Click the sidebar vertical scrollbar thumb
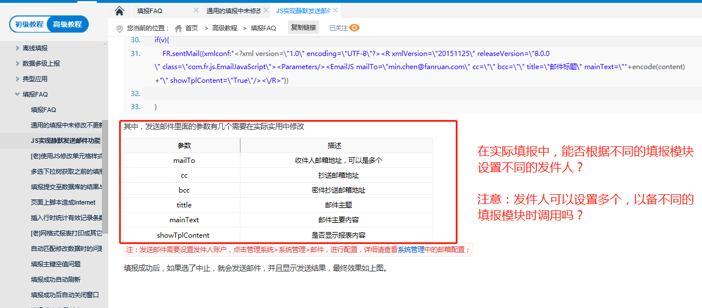 (x=105, y=177)
